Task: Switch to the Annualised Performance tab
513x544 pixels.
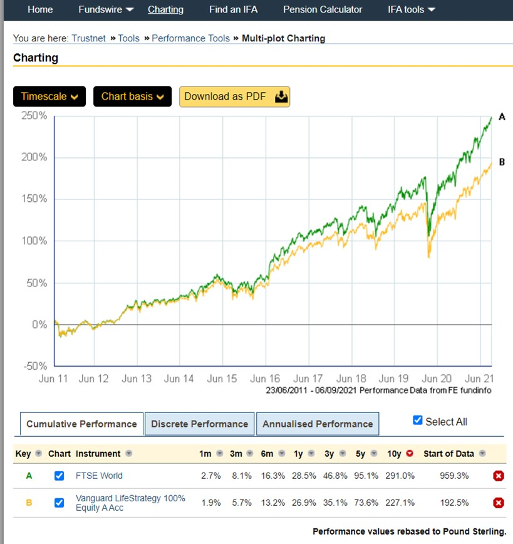Action: [318, 424]
